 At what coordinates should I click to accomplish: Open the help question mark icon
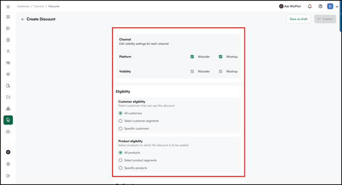coord(321,6)
